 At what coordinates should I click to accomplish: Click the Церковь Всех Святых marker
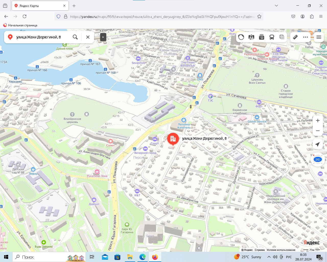pos(257,75)
